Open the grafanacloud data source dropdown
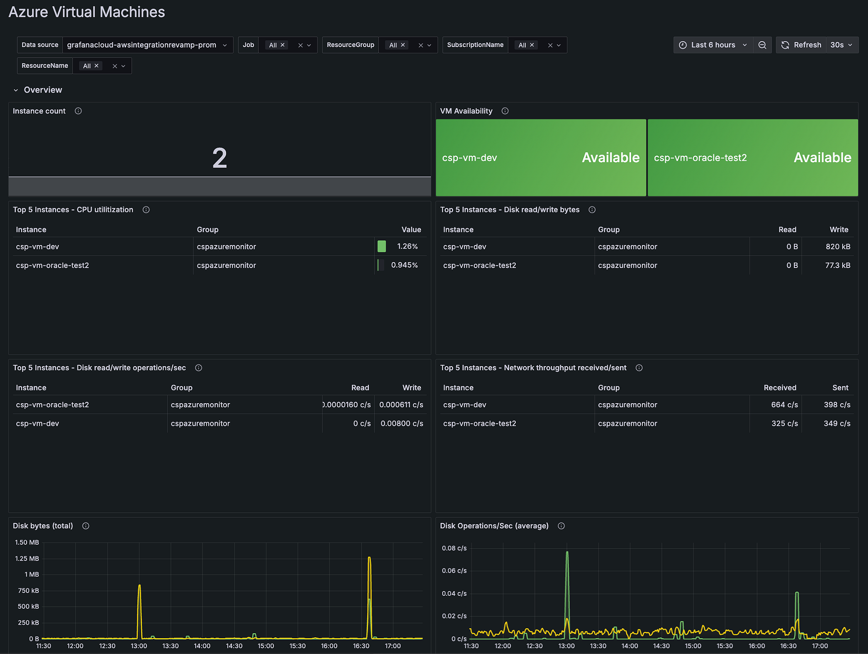Image resolution: width=868 pixels, height=654 pixels. 148,45
